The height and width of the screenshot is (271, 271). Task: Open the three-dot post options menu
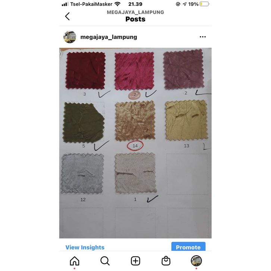(x=203, y=37)
